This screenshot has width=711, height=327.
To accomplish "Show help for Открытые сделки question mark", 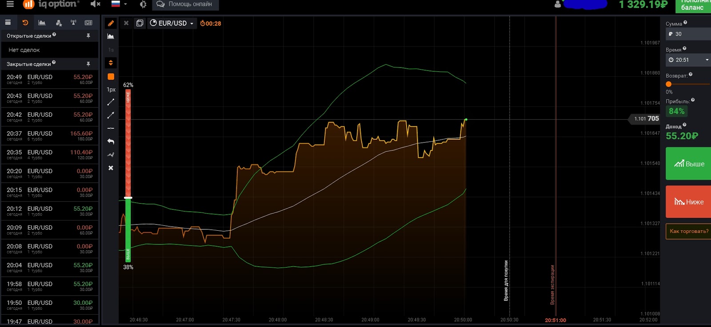I will (x=54, y=34).
